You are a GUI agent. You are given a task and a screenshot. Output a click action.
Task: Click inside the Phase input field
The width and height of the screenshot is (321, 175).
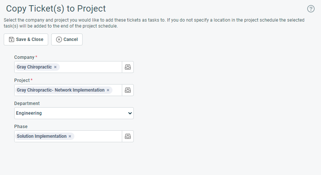[x=97, y=136]
